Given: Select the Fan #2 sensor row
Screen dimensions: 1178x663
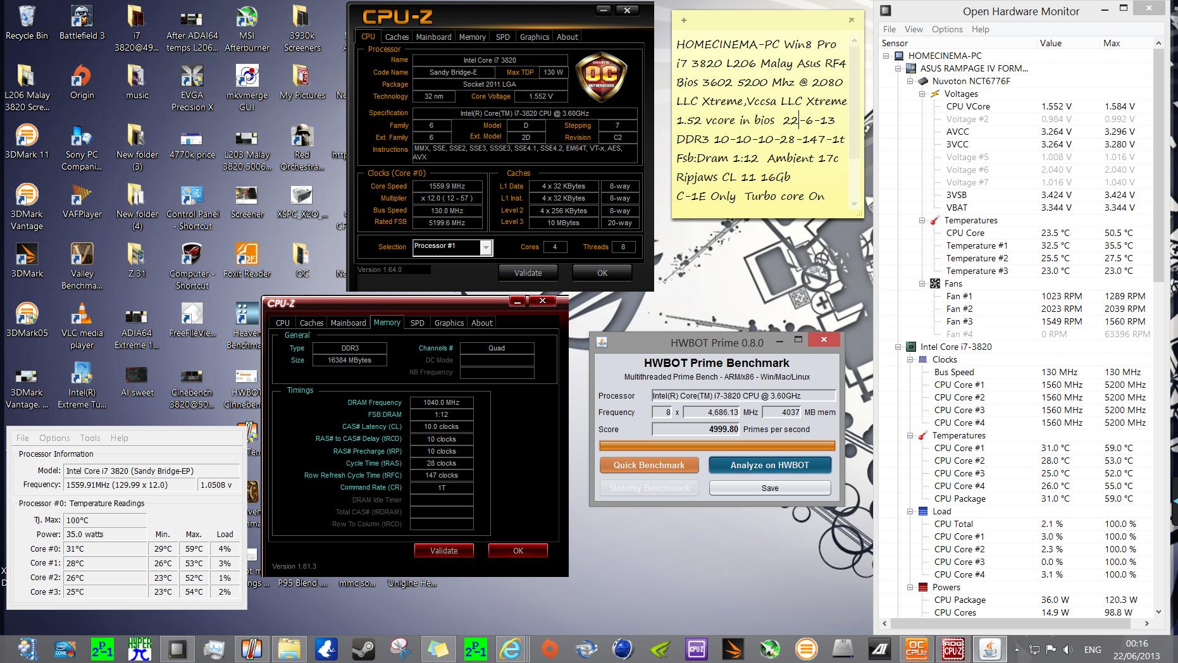Looking at the screenshot, I should (1017, 309).
